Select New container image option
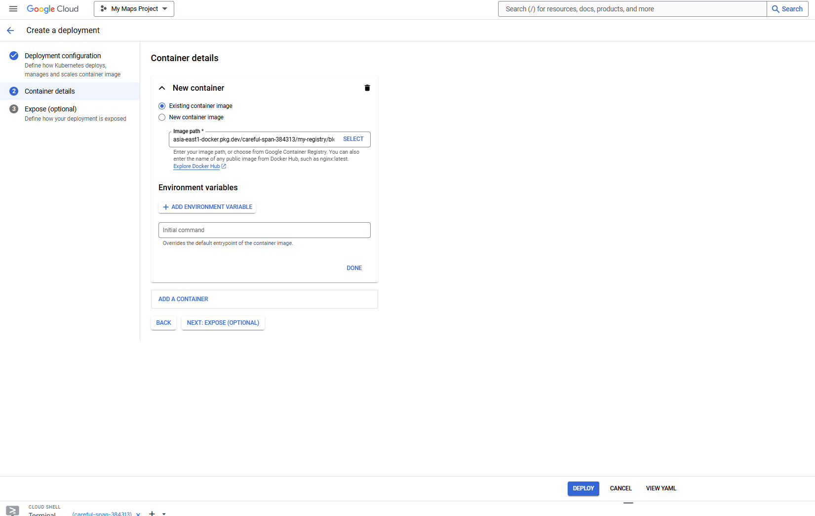Image resolution: width=815 pixels, height=516 pixels. tap(162, 117)
